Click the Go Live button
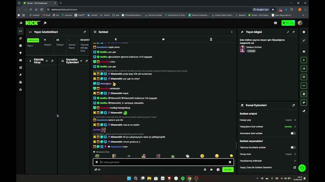The height and width of the screenshot is (182, 325). [288, 23]
